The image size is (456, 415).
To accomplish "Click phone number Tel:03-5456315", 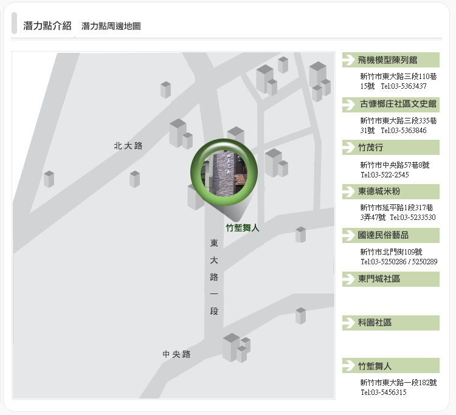I will tap(384, 393).
